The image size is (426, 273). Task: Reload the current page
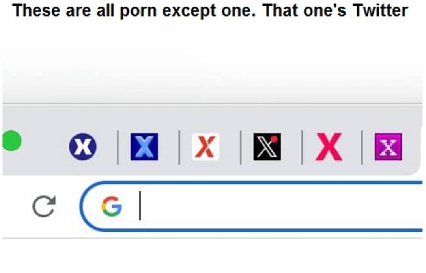pos(44,206)
